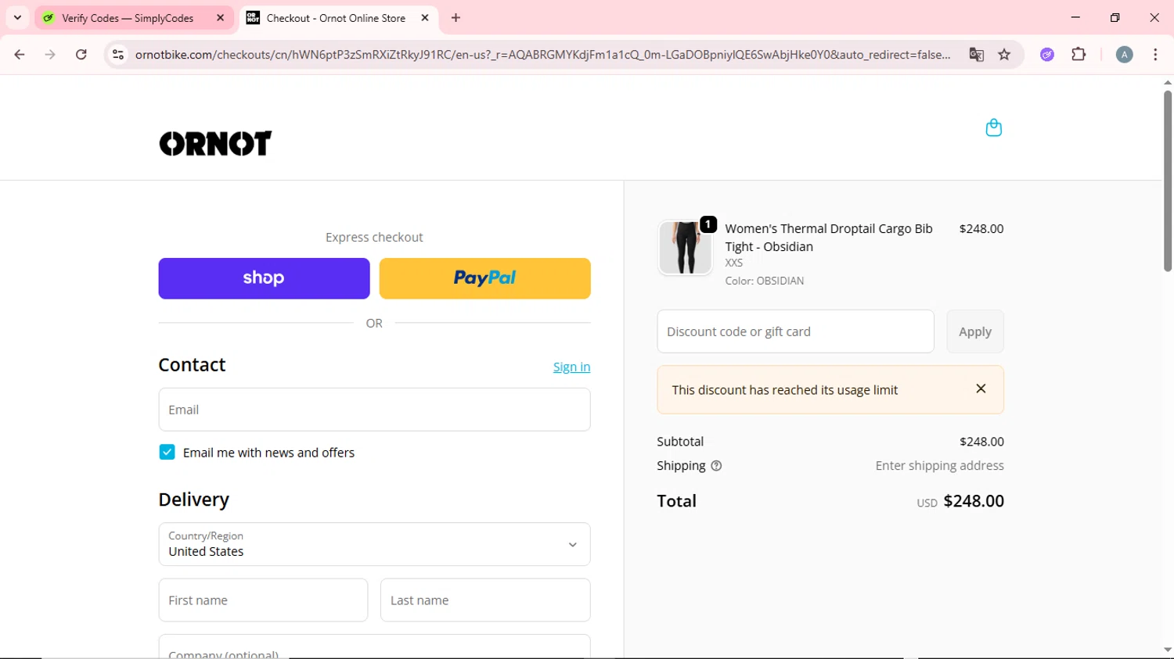
Task: Click the product name Women's Thermal Droptail text
Action: [x=829, y=238]
